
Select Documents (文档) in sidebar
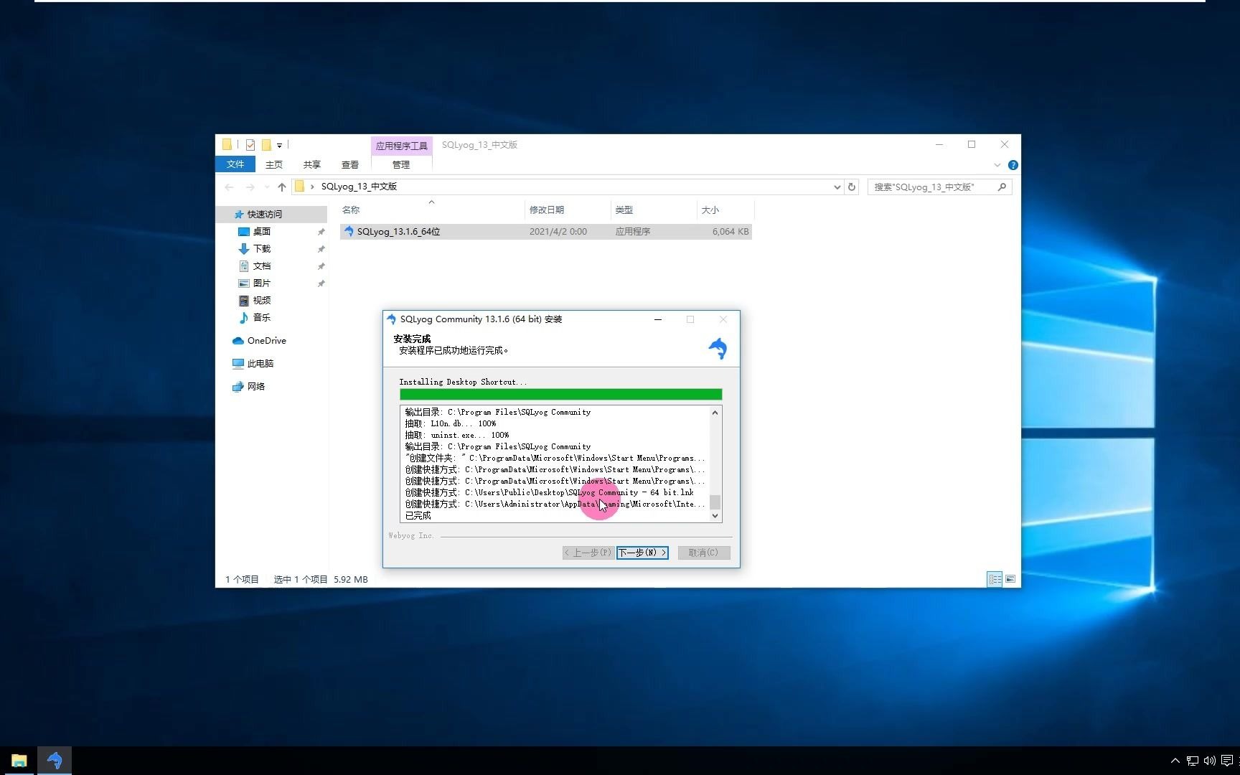[x=261, y=266]
